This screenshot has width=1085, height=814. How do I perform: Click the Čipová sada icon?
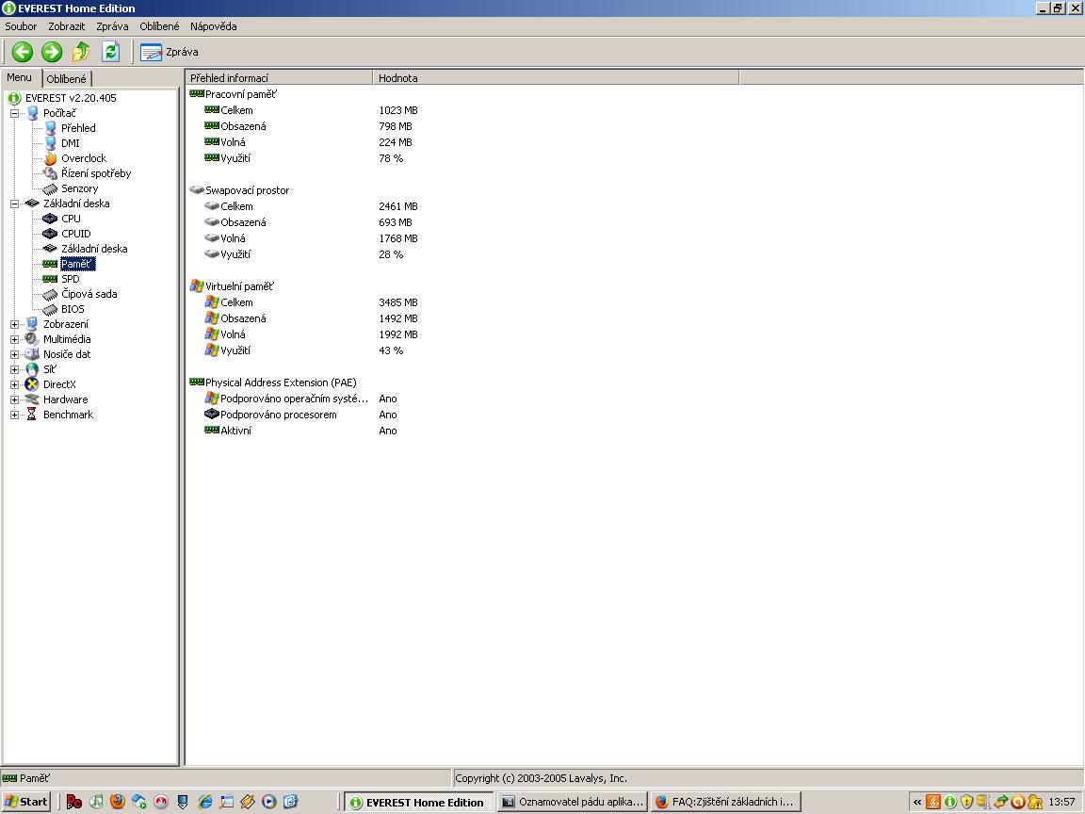coord(50,294)
